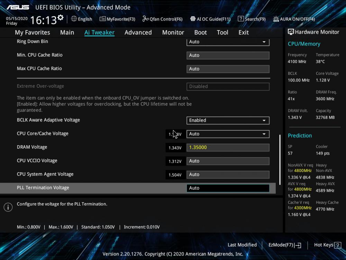Click the CPU Core/Cache Voltage label

(43, 133)
